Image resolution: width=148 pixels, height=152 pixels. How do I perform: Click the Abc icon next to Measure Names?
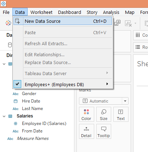pos(10,139)
